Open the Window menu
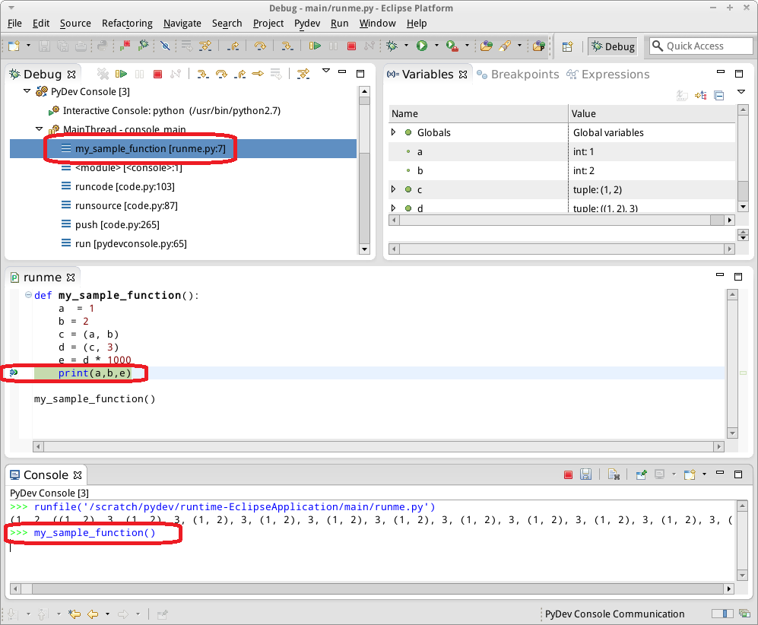The image size is (758, 625). [378, 24]
